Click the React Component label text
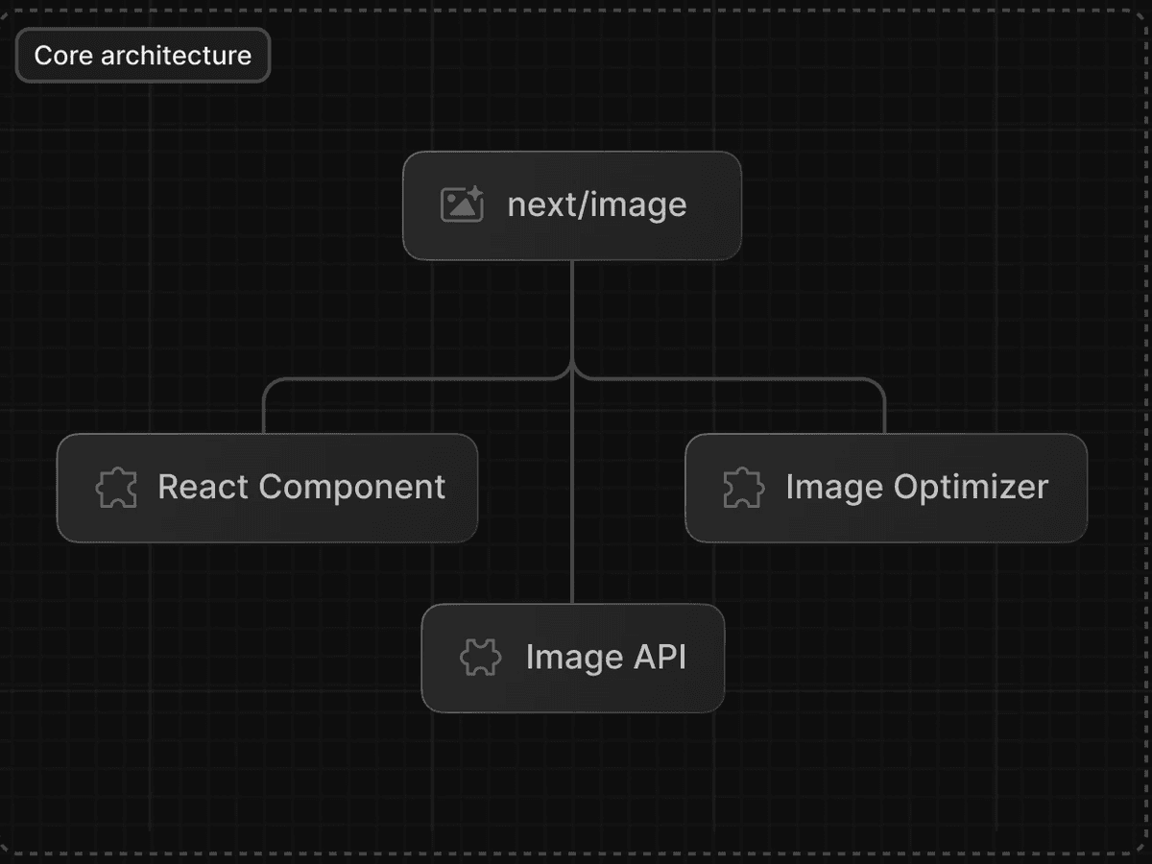The width and height of the screenshot is (1152, 864). [301, 488]
